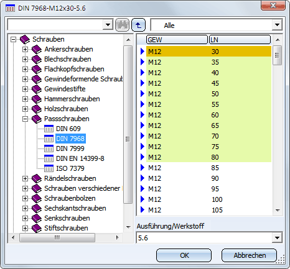This screenshot has width=290, height=269.
Task: Cancel with the Abbrechen button
Action: tap(250, 255)
